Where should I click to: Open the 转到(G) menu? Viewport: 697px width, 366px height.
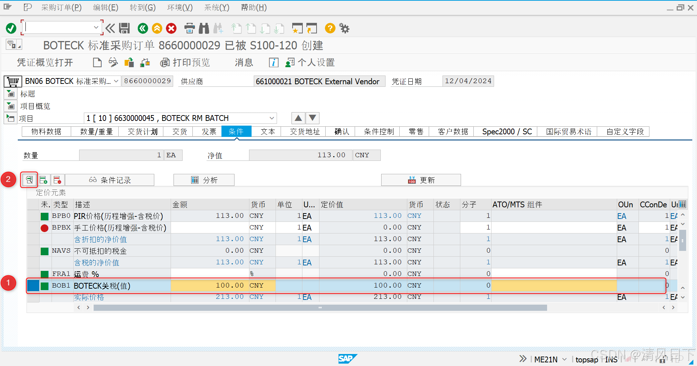tap(143, 8)
